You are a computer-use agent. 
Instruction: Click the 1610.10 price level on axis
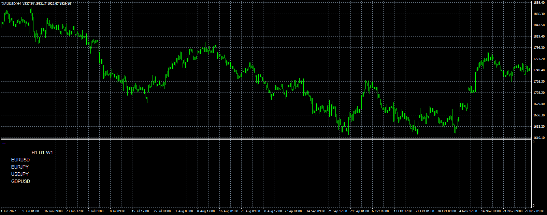539,138
